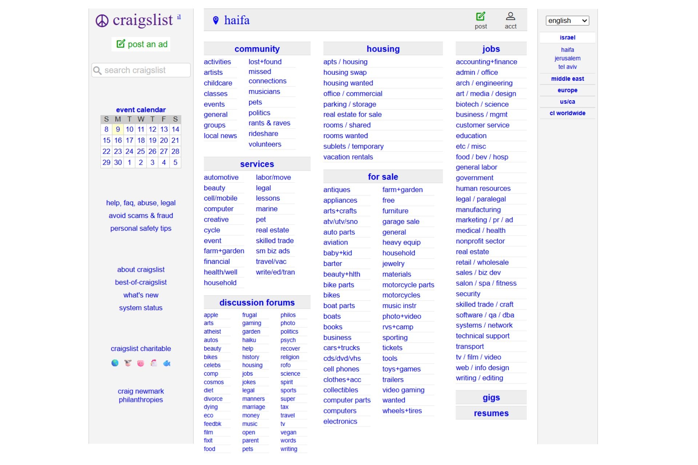698x465 pixels.
Task: Expand the cl worldwide list
Action: tap(567, 113)
